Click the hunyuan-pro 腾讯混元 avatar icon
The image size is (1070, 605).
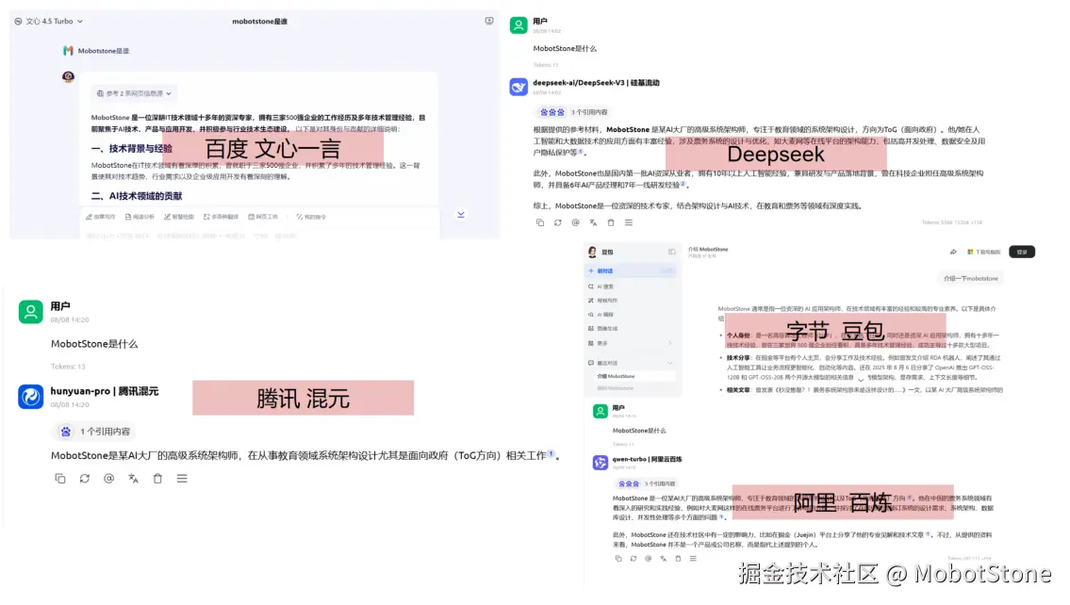tap(31, 397)
